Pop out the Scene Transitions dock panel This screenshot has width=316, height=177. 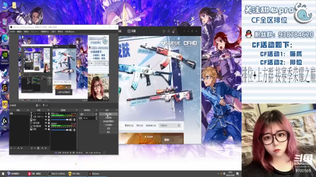[96, 110]
